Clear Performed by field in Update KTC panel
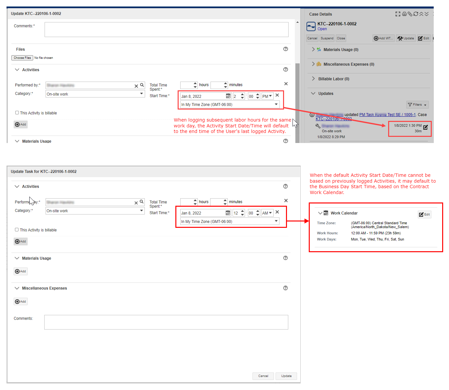Image resolution: width=449 pixels, height=390 pixels. point(136,86)
